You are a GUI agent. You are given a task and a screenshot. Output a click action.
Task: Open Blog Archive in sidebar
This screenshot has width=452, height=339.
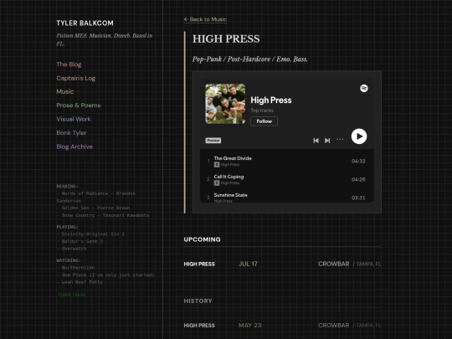coord(74,146)
